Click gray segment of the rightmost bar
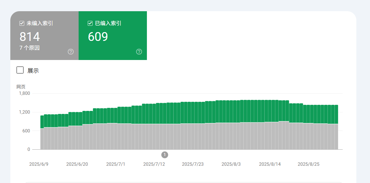Screen dimensions: 370x183 point(336,136)
